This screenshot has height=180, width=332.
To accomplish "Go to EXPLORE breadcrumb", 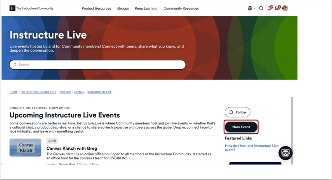I will pos(65,92).
